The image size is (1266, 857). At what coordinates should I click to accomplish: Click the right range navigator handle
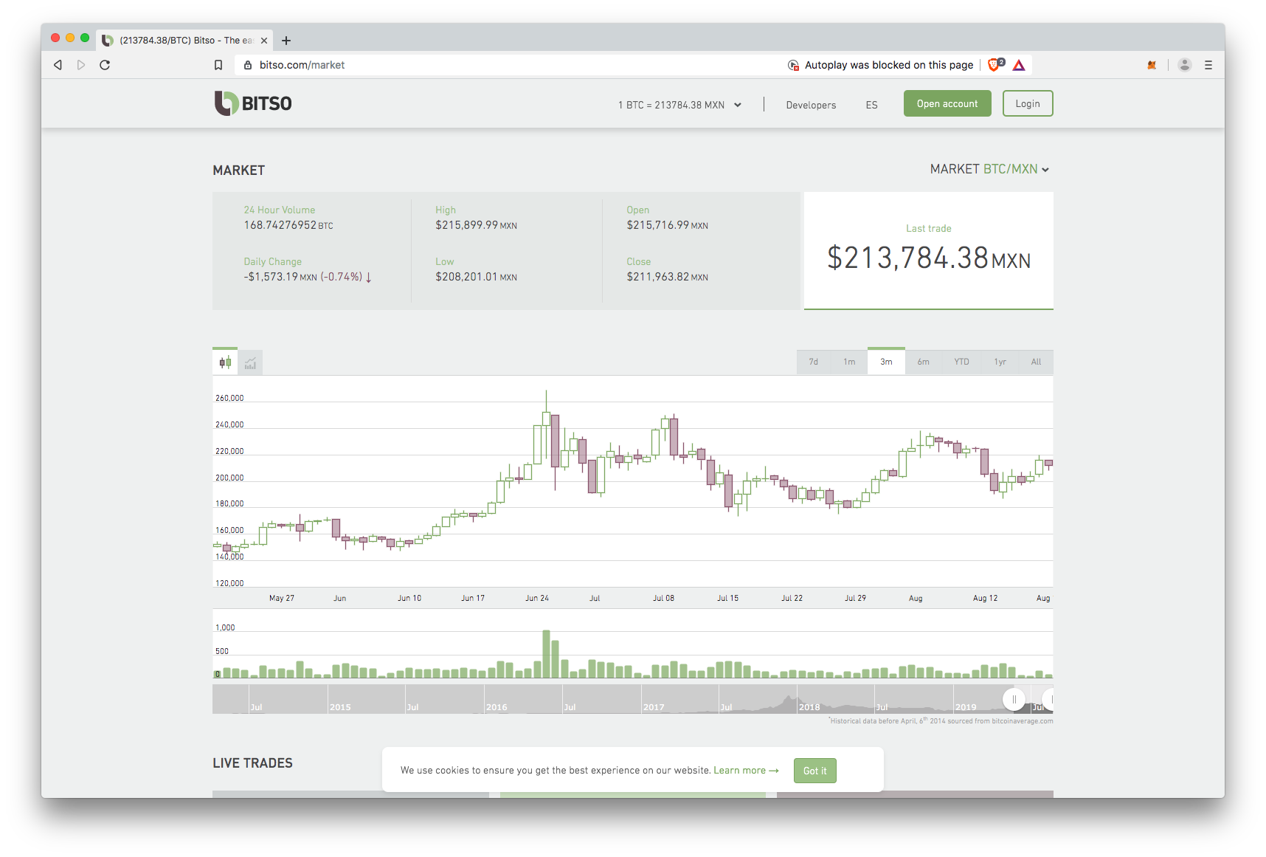[x=1048, y=699]
